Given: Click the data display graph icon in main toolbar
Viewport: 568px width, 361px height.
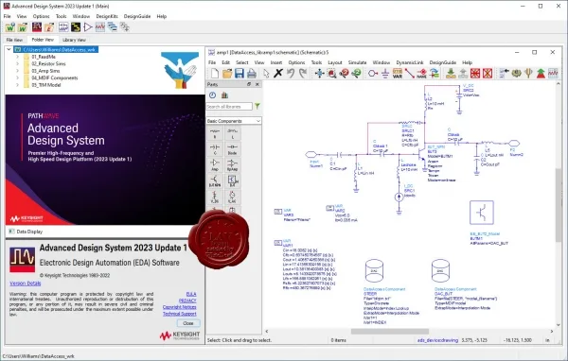Looking at the screenshot, I should (100, 27).
